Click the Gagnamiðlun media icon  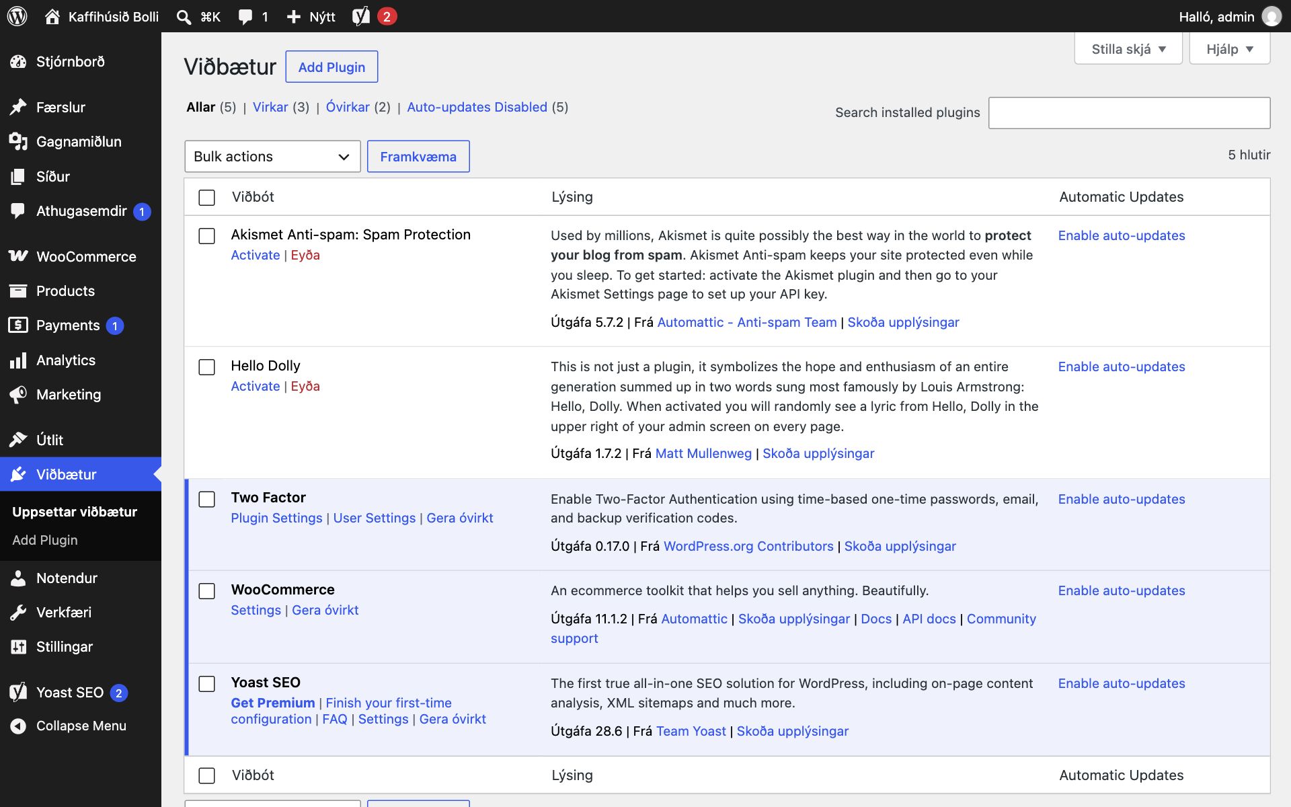tap(18, 142)
